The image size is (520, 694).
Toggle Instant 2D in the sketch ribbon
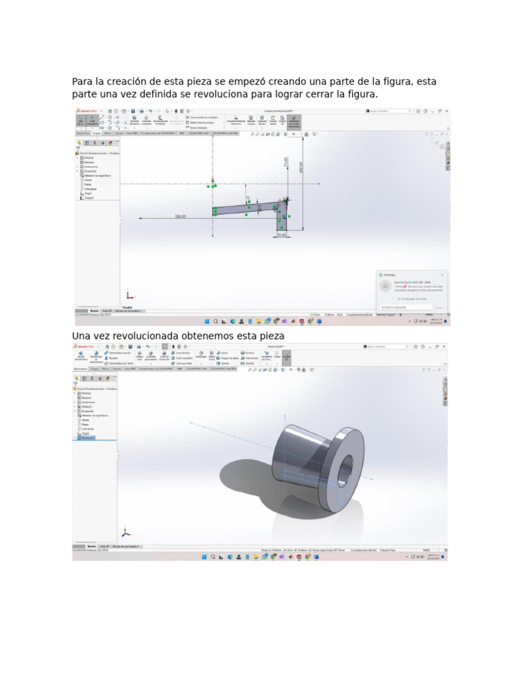(282, 119)
